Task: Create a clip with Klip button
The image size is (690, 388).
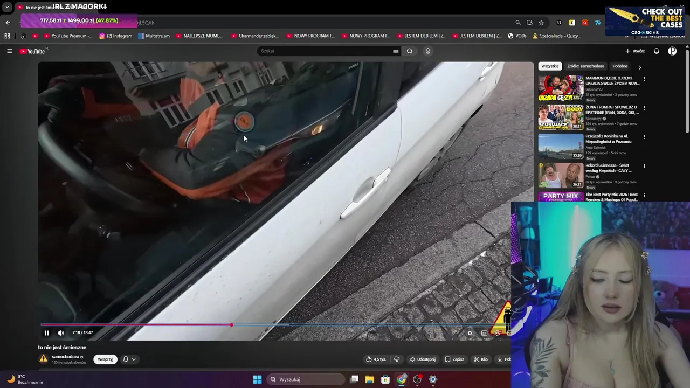Action: pyautogui.click(x=481, y=359)
